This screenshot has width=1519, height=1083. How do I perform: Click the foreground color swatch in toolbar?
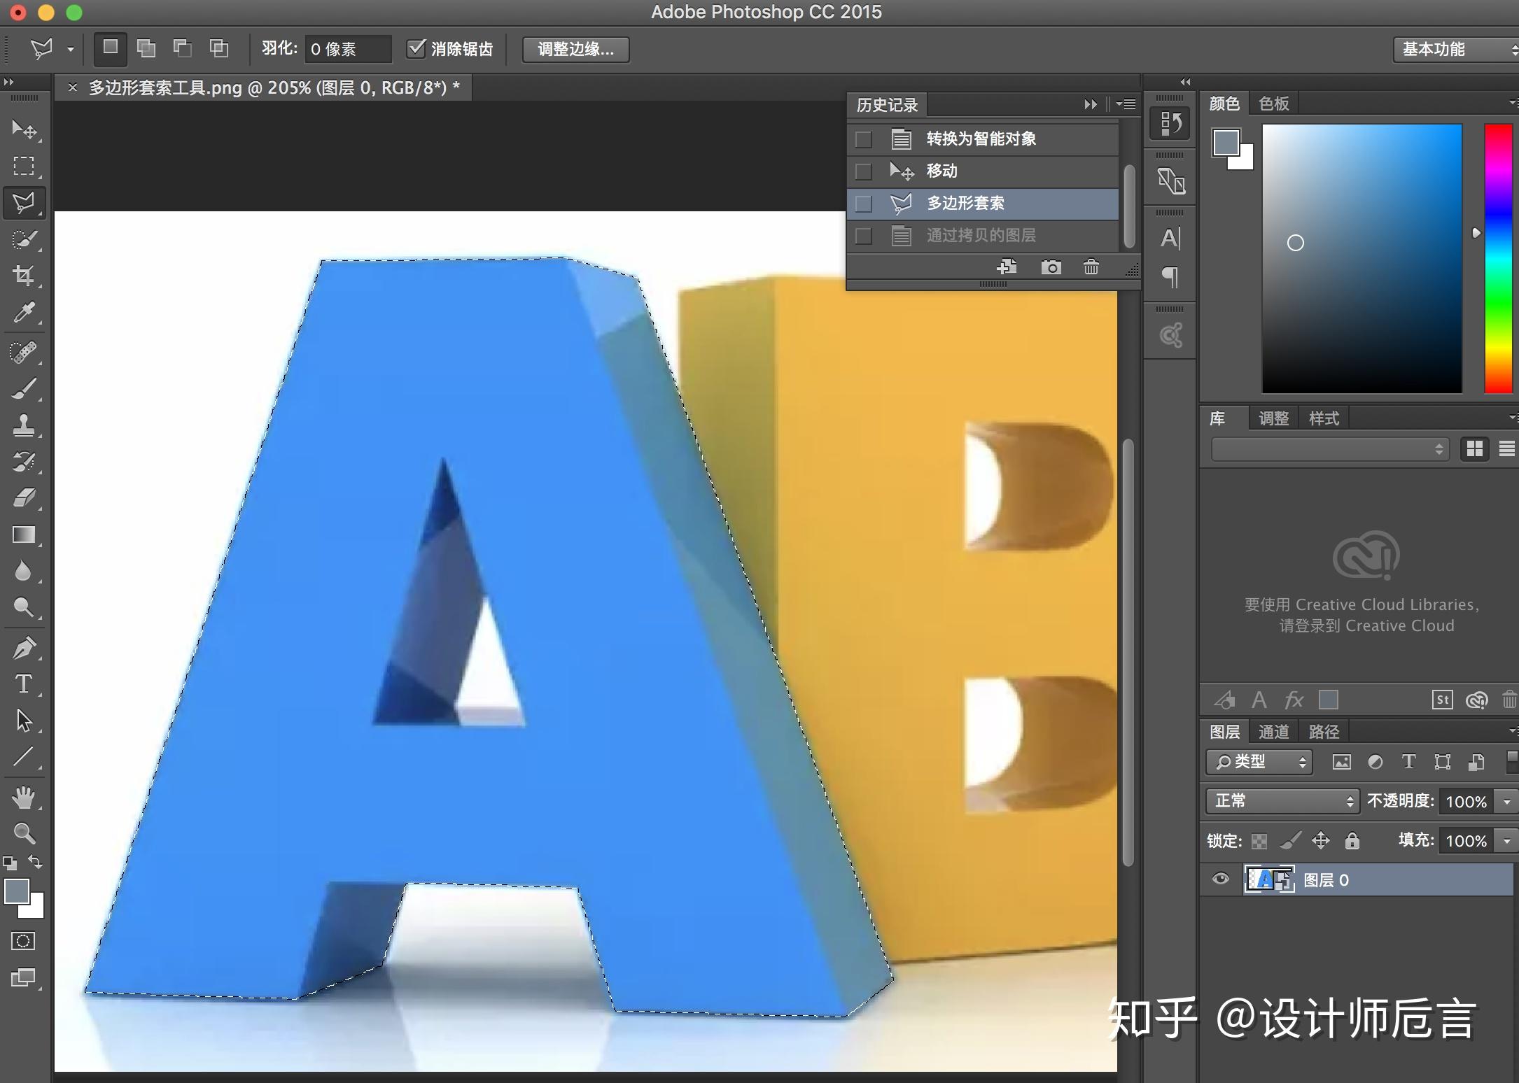tap(16, 891)
